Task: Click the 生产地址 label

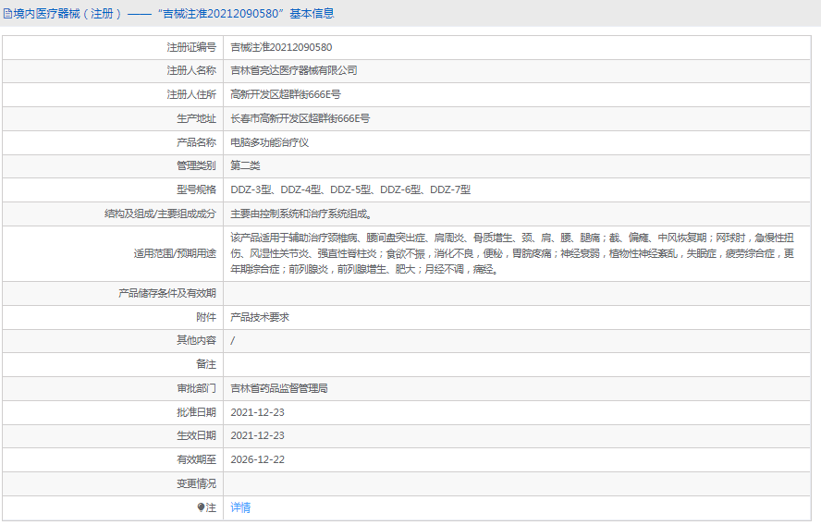Action: pyautogui.click(x=196, y=119)
